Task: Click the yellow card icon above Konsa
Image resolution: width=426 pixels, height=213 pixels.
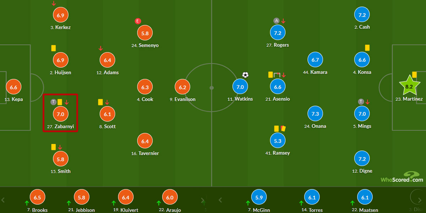Action: point(367,47)
